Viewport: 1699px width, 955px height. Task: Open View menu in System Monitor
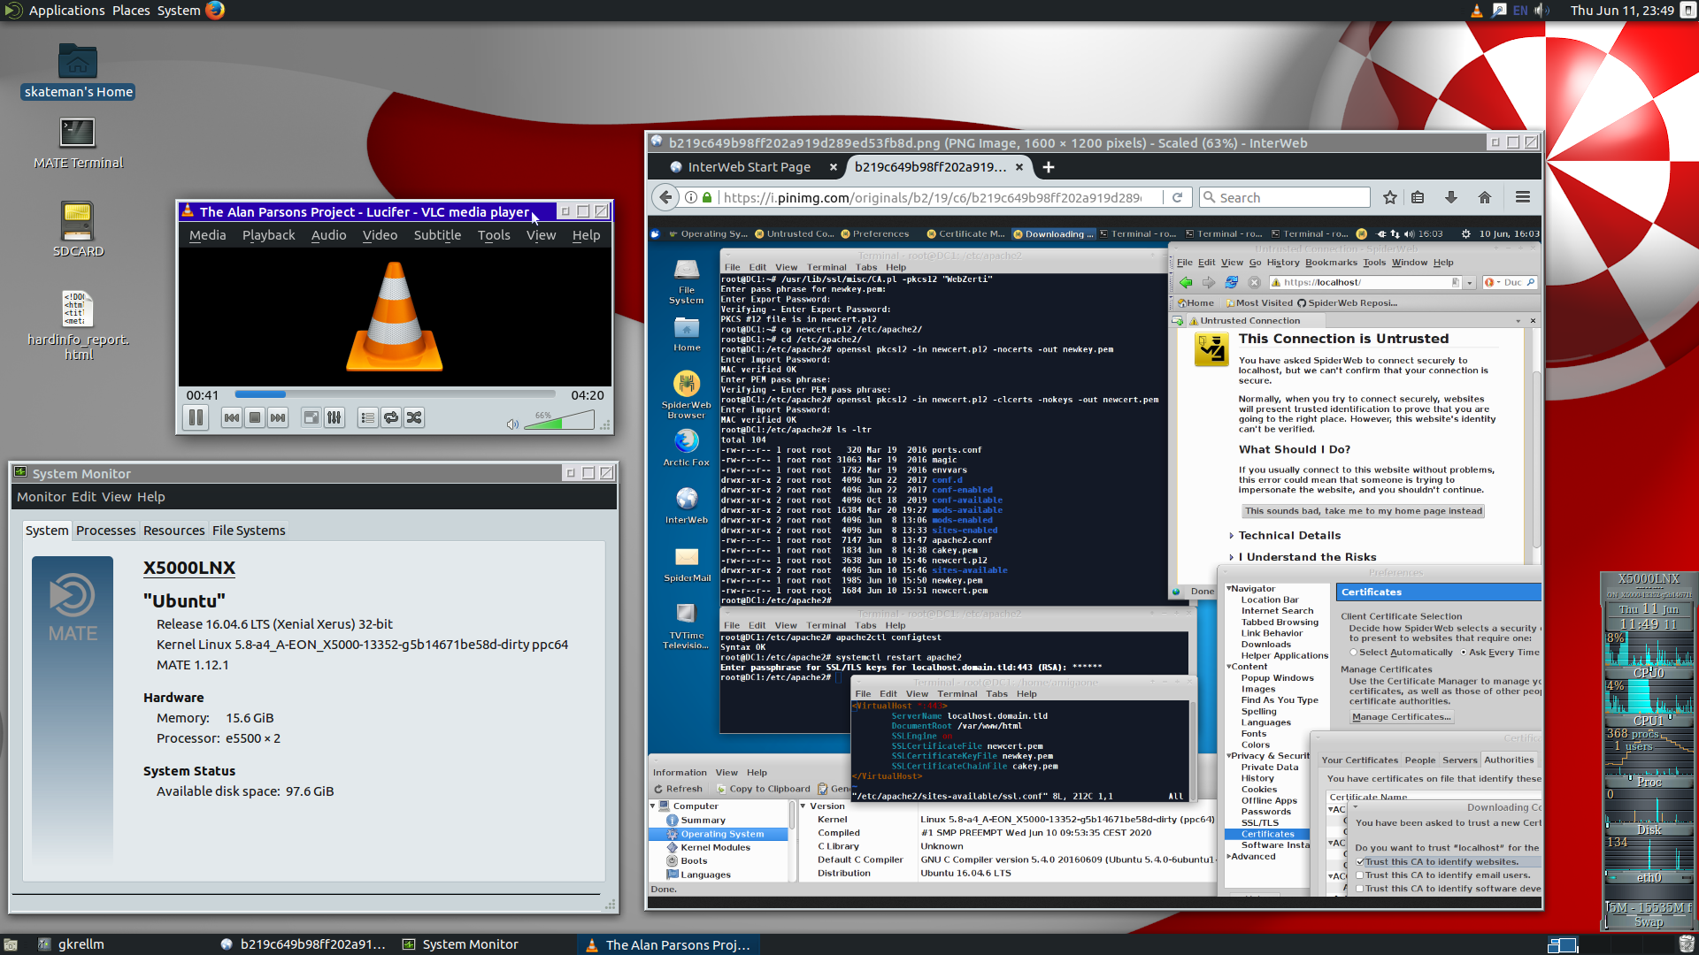point(117,497)
